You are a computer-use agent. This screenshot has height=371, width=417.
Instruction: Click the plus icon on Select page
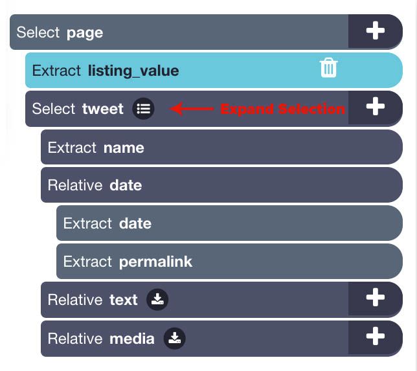click(x=376, y=31)
